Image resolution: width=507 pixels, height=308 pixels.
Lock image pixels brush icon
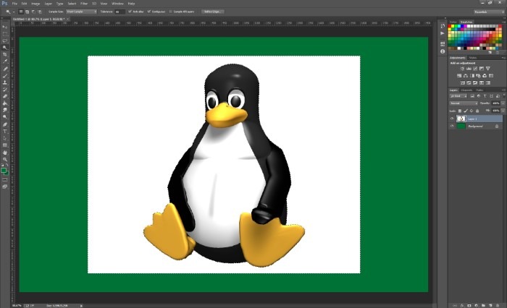[466, 111]
